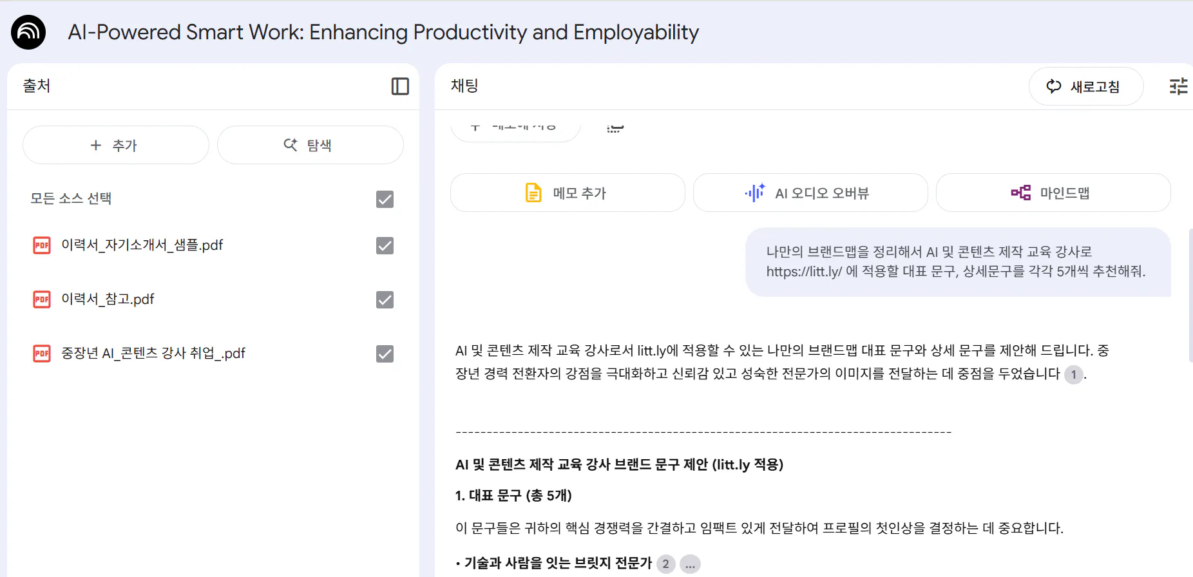Uncheck 이력서_자기소개서_샘플.pdf checkbox
The image size is (1193, 577).
385,245
